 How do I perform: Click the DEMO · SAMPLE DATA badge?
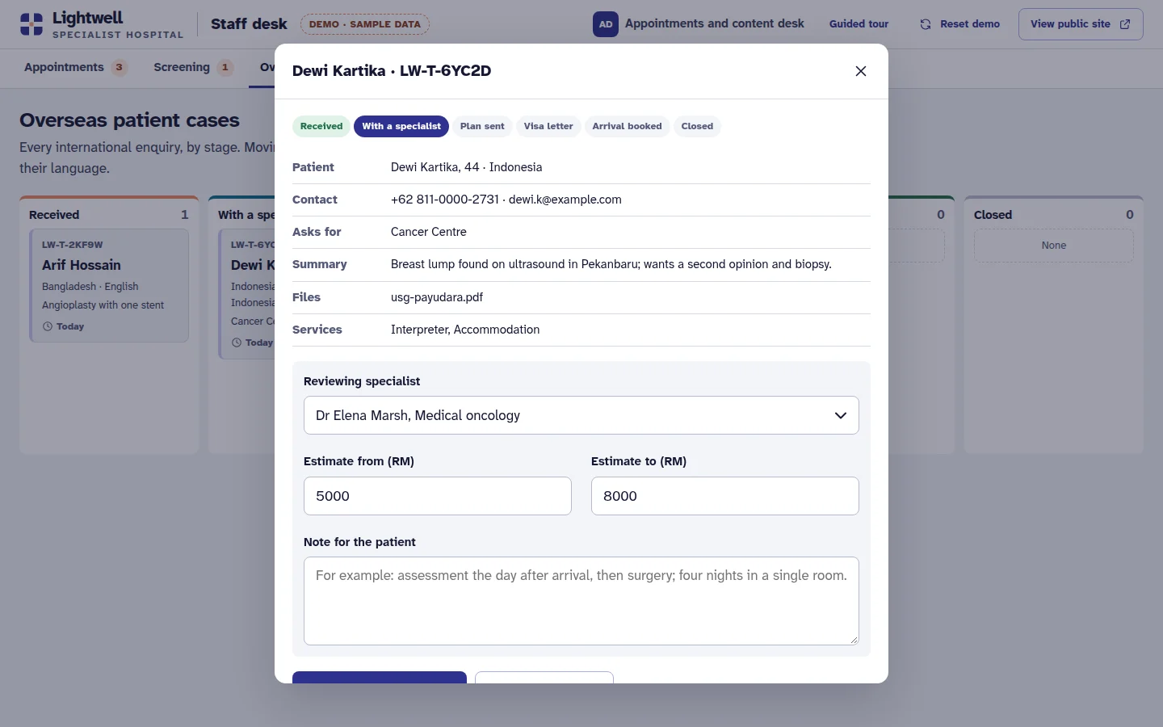(365, 24)
